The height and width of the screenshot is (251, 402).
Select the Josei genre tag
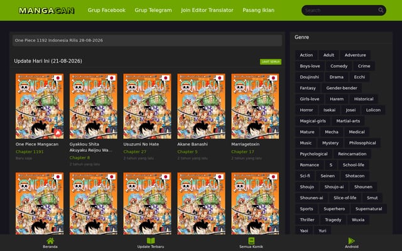[350, 110]
